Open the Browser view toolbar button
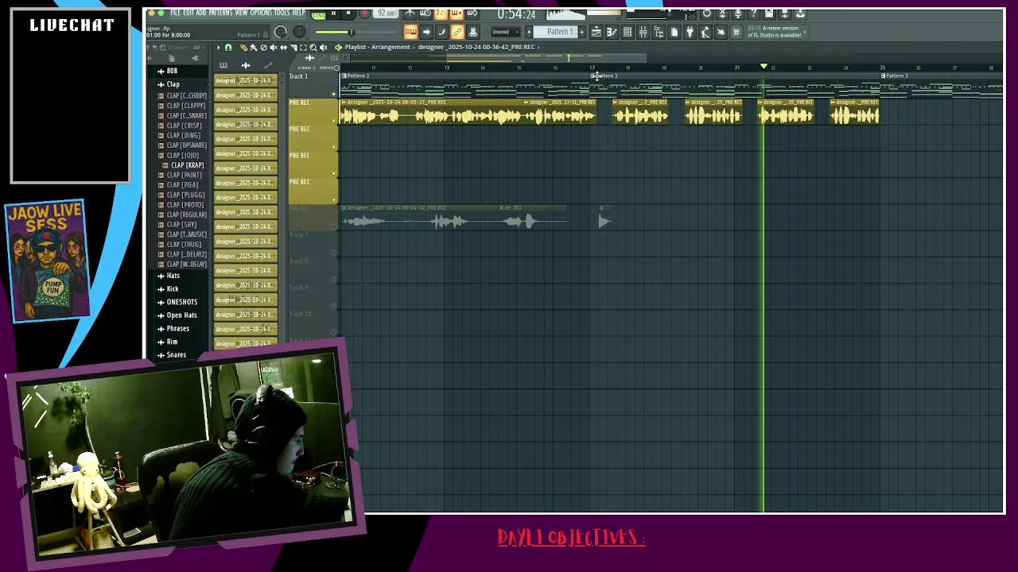The width and height of the screenshot is (1018, 572). coord(659,32)
